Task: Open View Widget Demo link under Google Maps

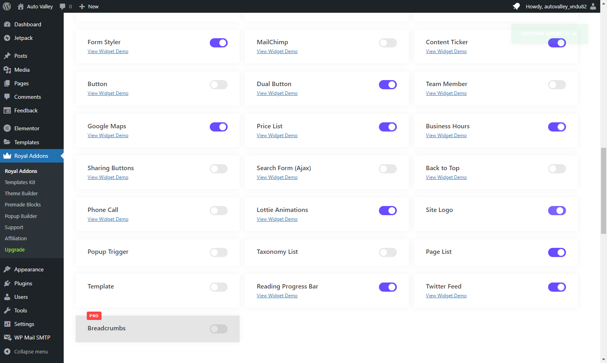Action: [108, 135]
